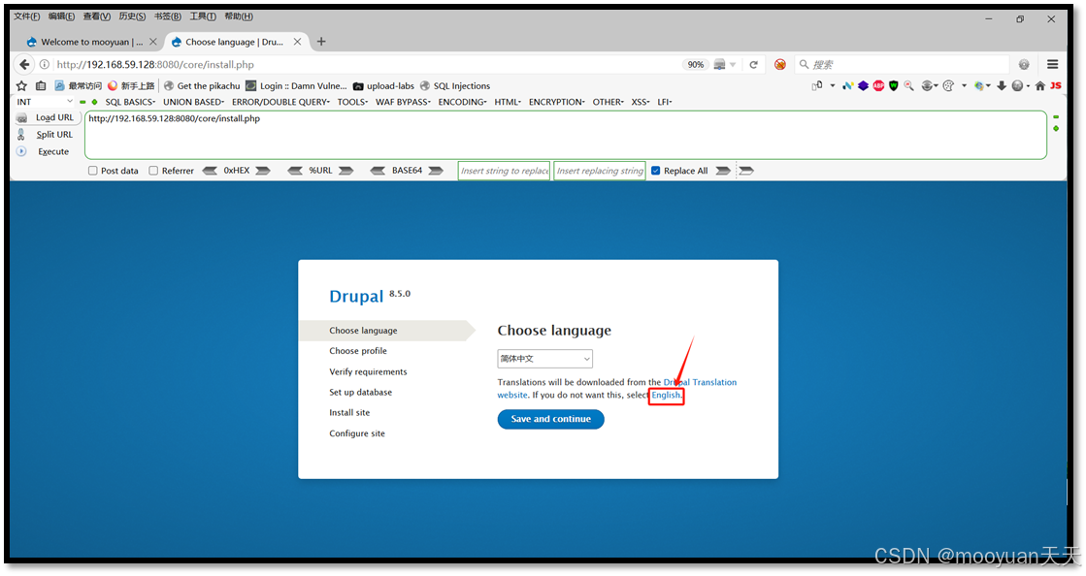Image resolution: width=1086 pixels, height=576 pixels.
Task: Click the hackbar URL text area
Action: coord(565,135)
